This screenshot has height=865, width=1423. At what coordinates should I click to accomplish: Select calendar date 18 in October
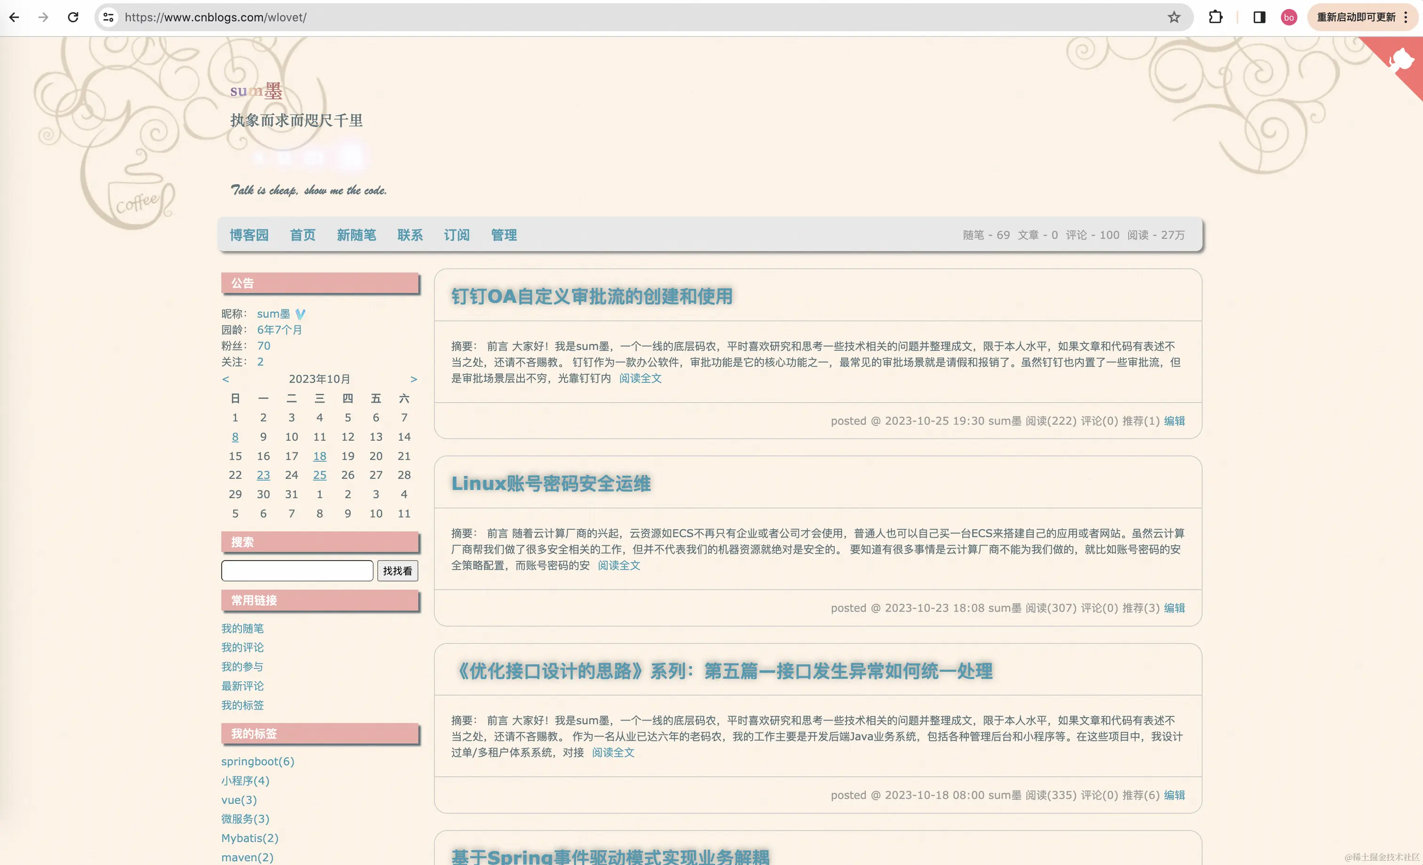point(320,456)
